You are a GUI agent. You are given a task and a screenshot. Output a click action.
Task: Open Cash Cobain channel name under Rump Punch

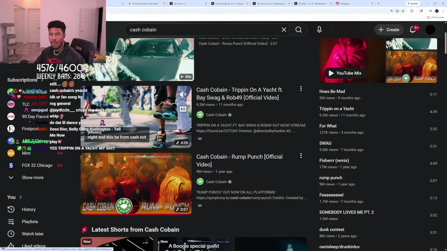(x=216, y=182)
